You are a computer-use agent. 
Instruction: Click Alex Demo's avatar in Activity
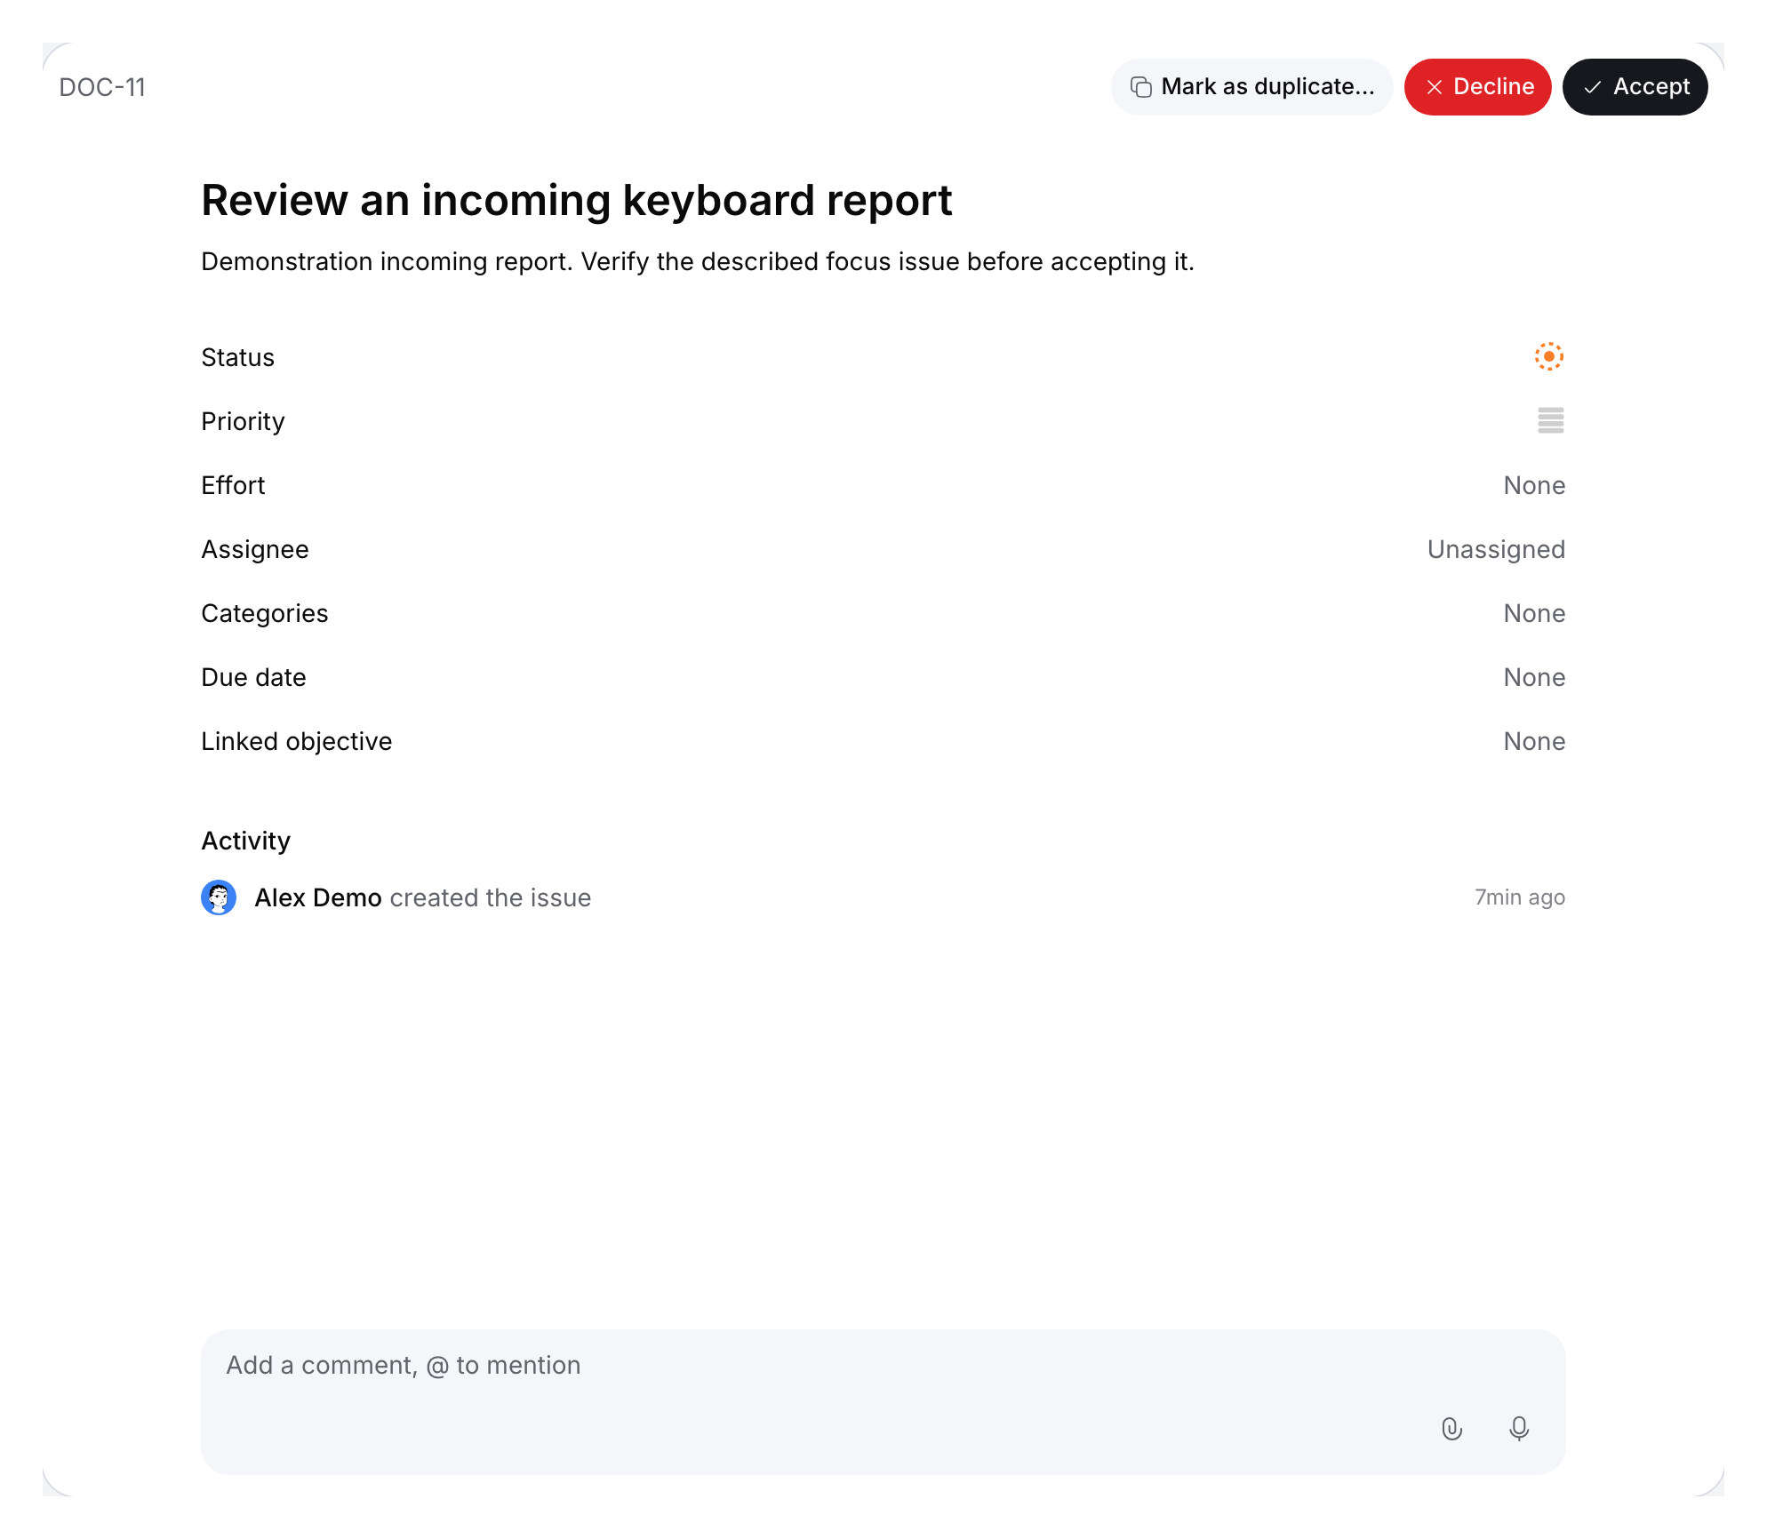click(219, 897)
